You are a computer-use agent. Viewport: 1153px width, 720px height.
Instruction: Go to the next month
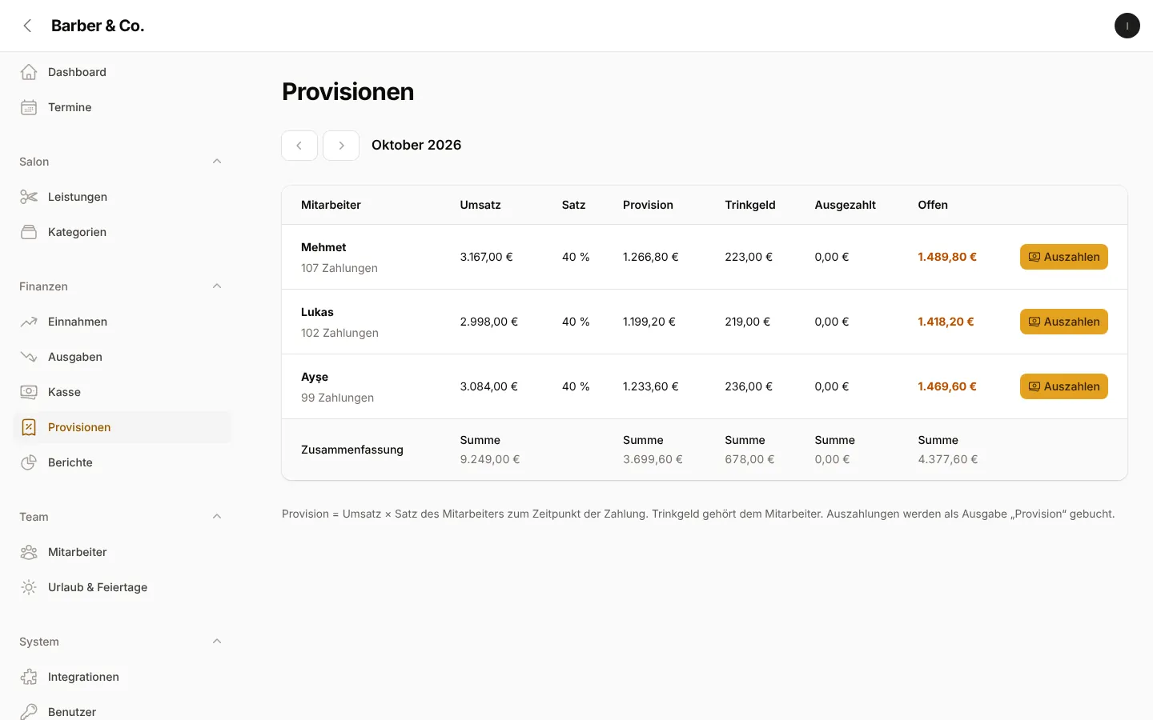[341, 146]
